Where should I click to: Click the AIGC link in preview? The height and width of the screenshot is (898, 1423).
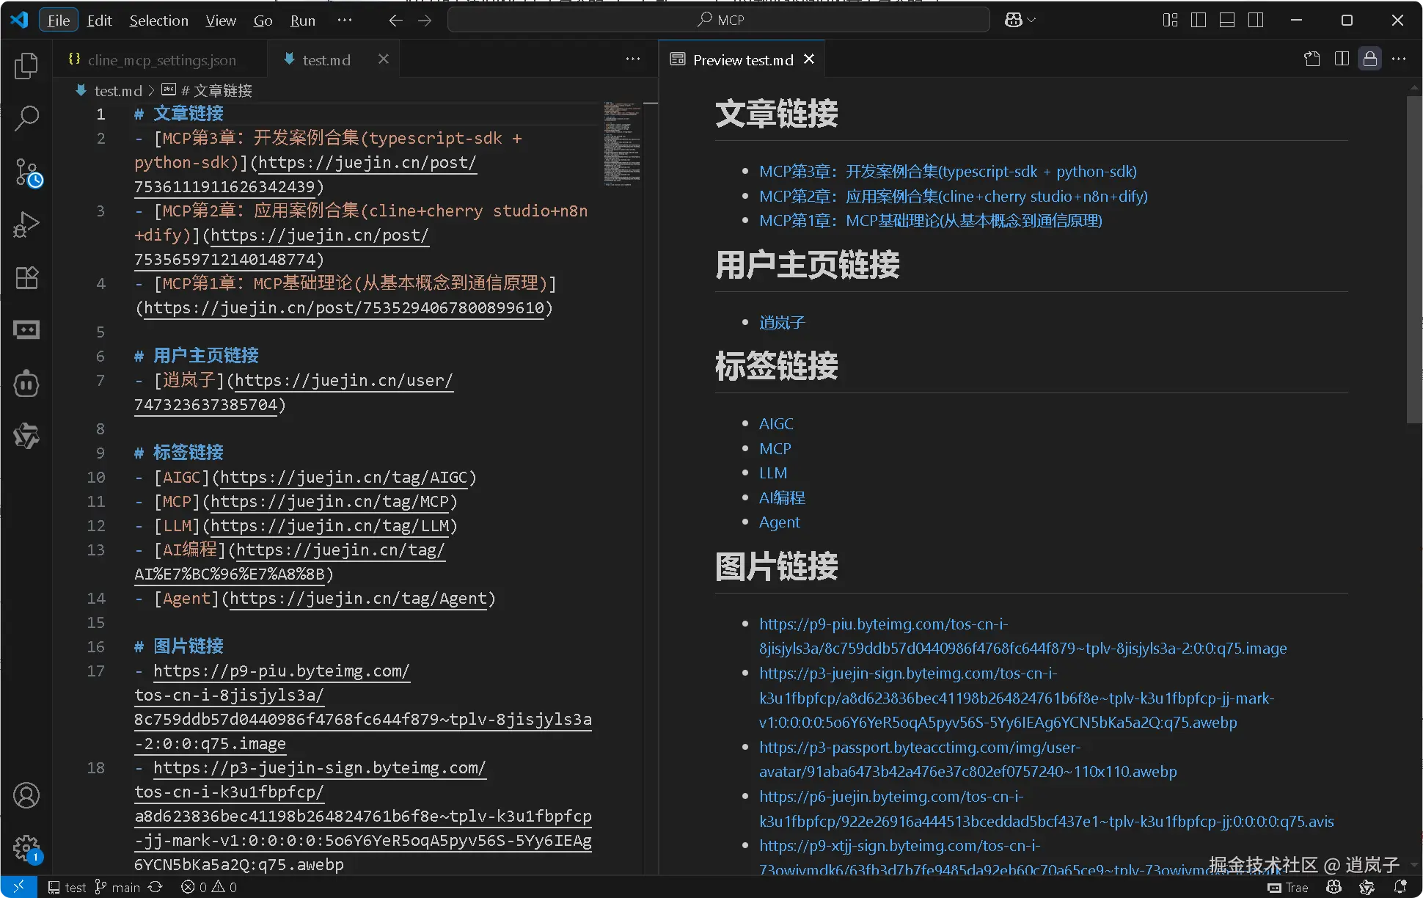click(x=776, y=423)
